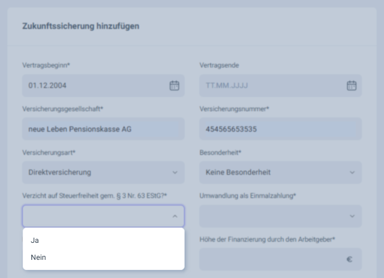The height and width of the screenshot is (278, 384).
Task: Click the empty Umwandlung als Einmalzahlung select box
Action: (x=272, y=216)
